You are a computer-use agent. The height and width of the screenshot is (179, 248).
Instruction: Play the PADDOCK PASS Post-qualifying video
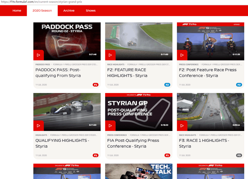[38, 55]
